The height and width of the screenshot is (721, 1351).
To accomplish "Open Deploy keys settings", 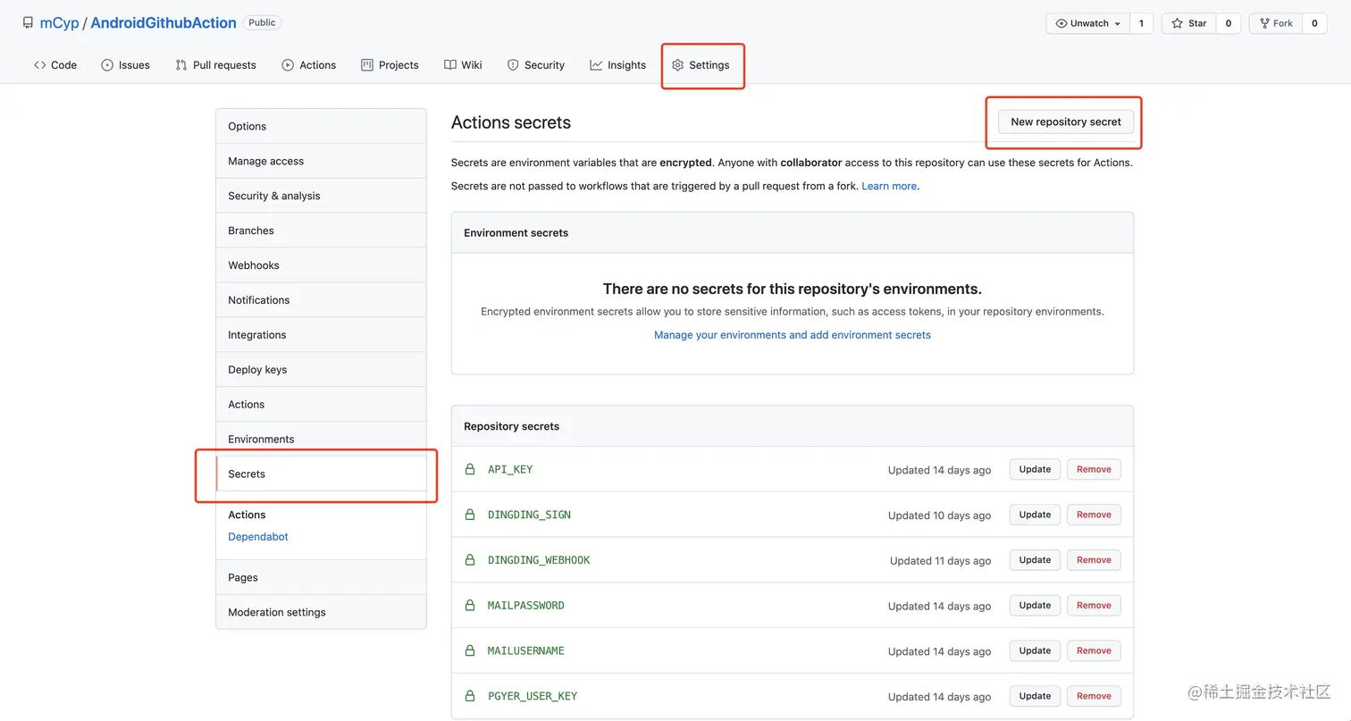I will click(x=321, y=370).
